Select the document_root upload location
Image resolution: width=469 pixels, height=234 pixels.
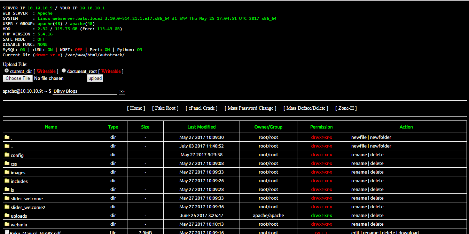pos(63,70)
